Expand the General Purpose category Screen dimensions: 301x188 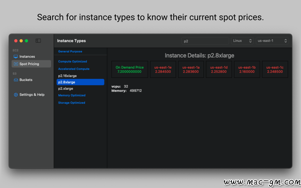70,51
